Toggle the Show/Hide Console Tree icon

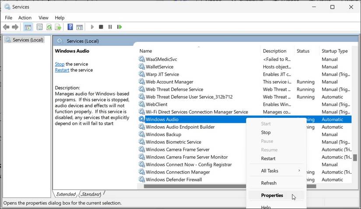(28, 27)
